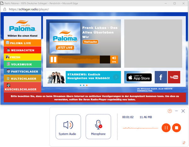Click the Jetzt Live badge on the cover
This screenshot has width=189, height=147.
65,48
